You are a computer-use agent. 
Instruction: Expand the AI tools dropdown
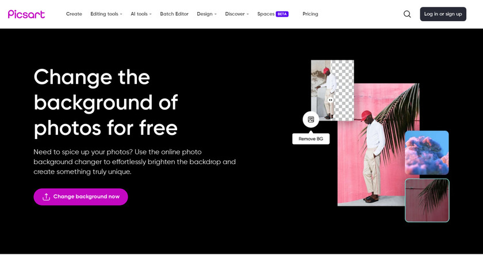click(141, 14)
